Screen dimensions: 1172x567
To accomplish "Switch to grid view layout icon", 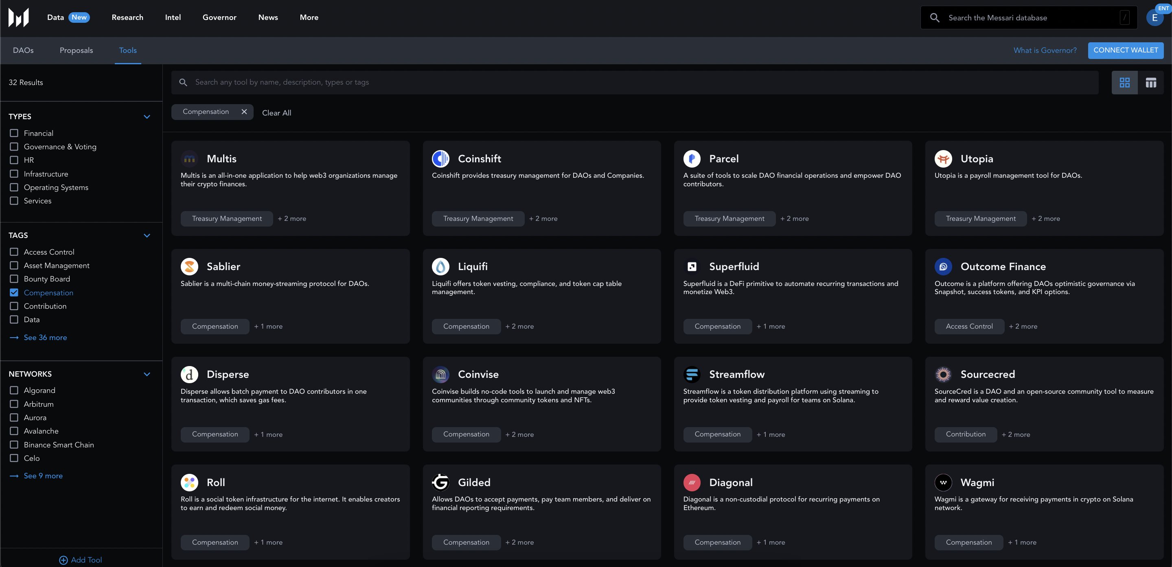I will pos(1124,82).
